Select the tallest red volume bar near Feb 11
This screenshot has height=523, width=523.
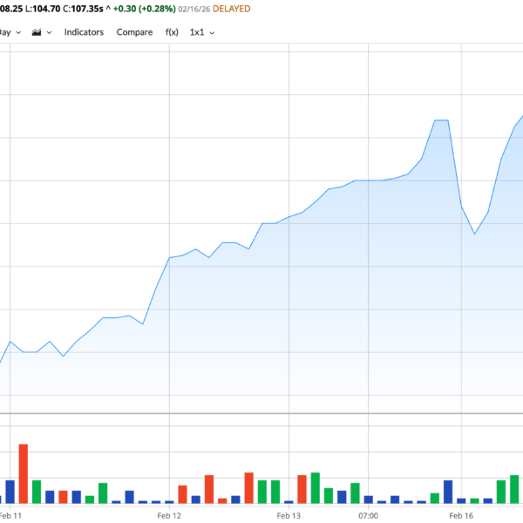pos(24,473)
